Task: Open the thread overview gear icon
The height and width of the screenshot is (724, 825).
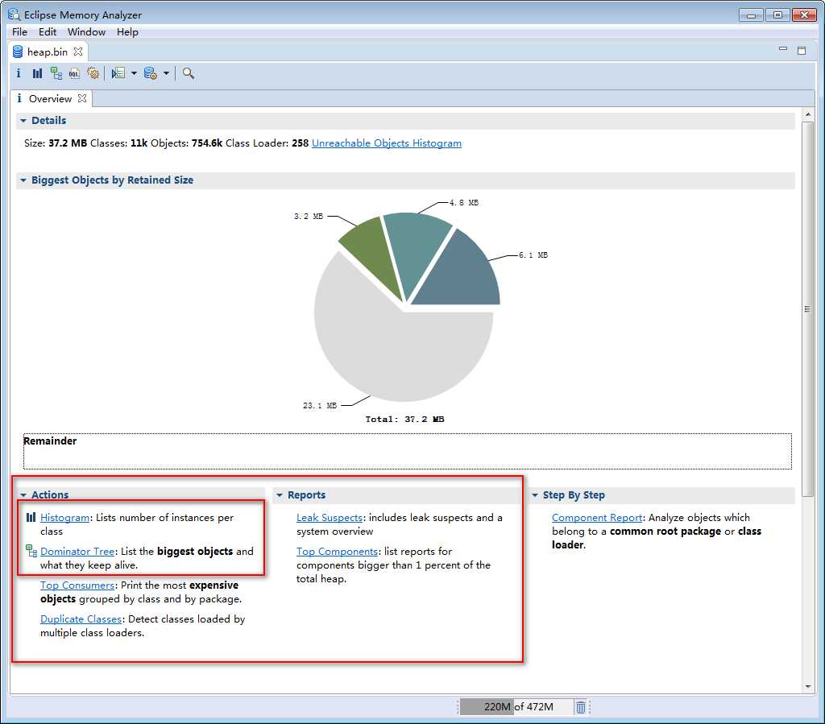Action: coord(93,73)
